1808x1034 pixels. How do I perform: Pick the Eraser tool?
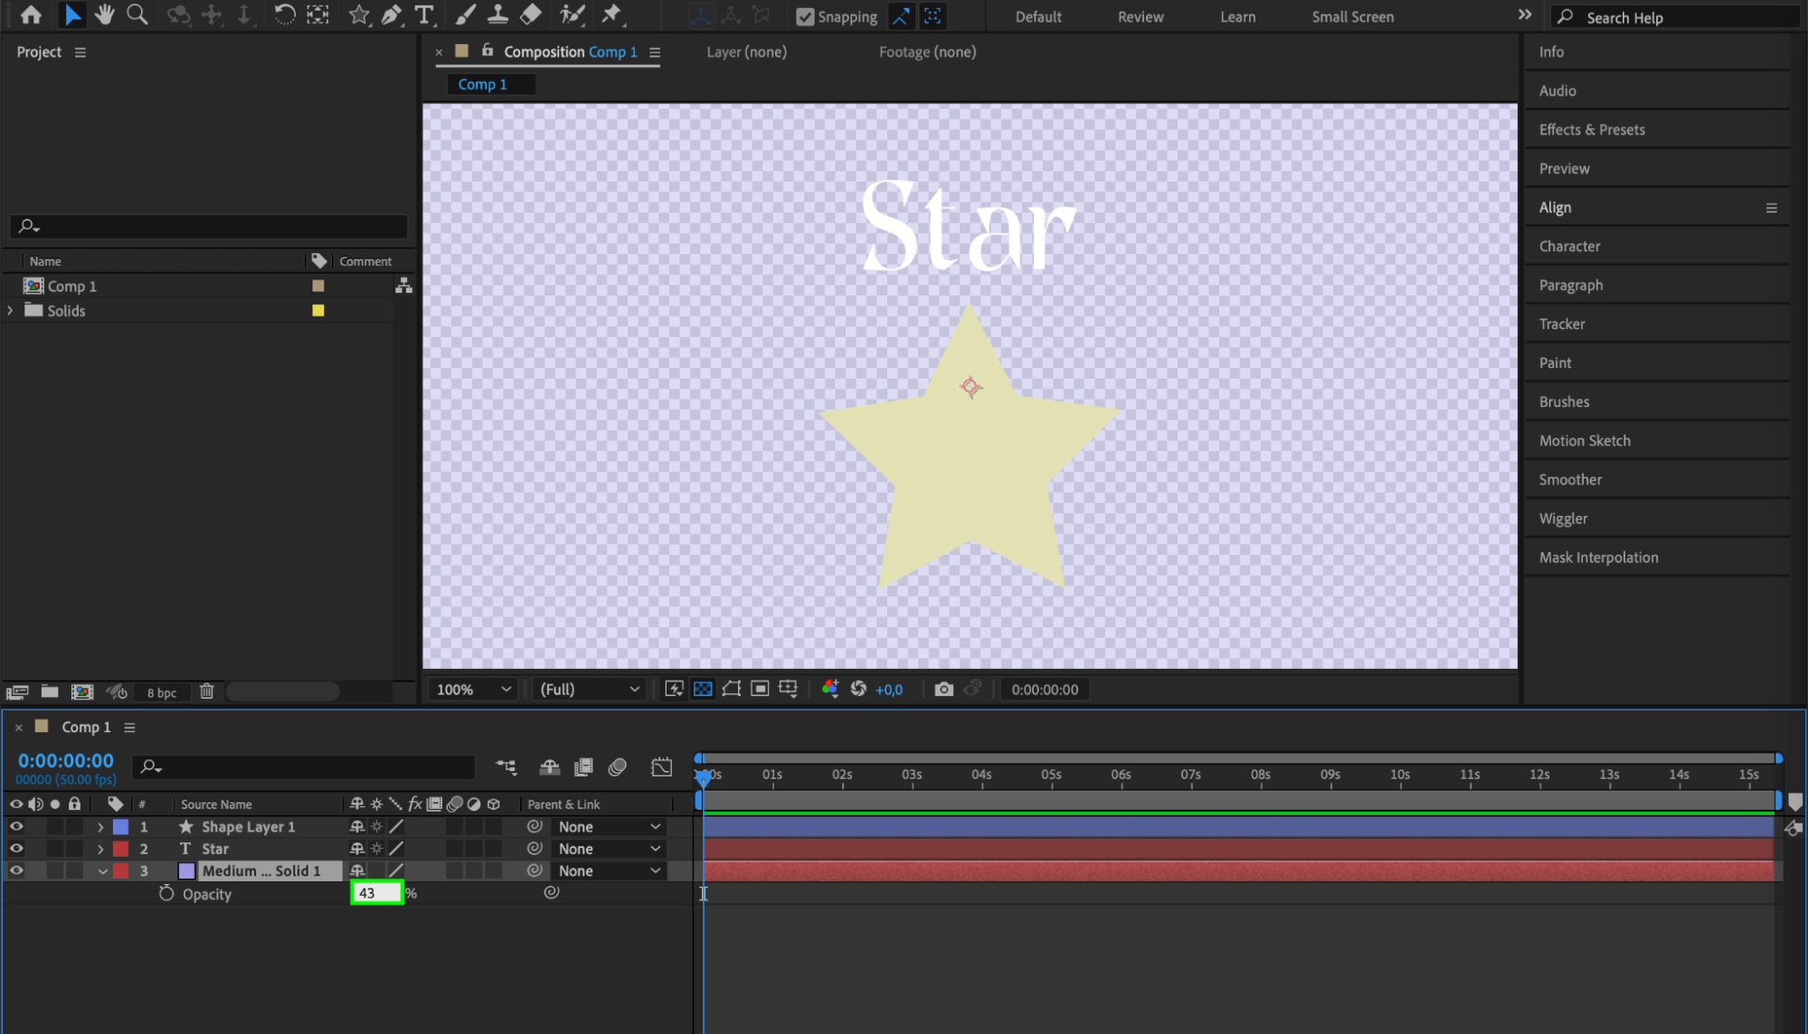tap(531, 14)
